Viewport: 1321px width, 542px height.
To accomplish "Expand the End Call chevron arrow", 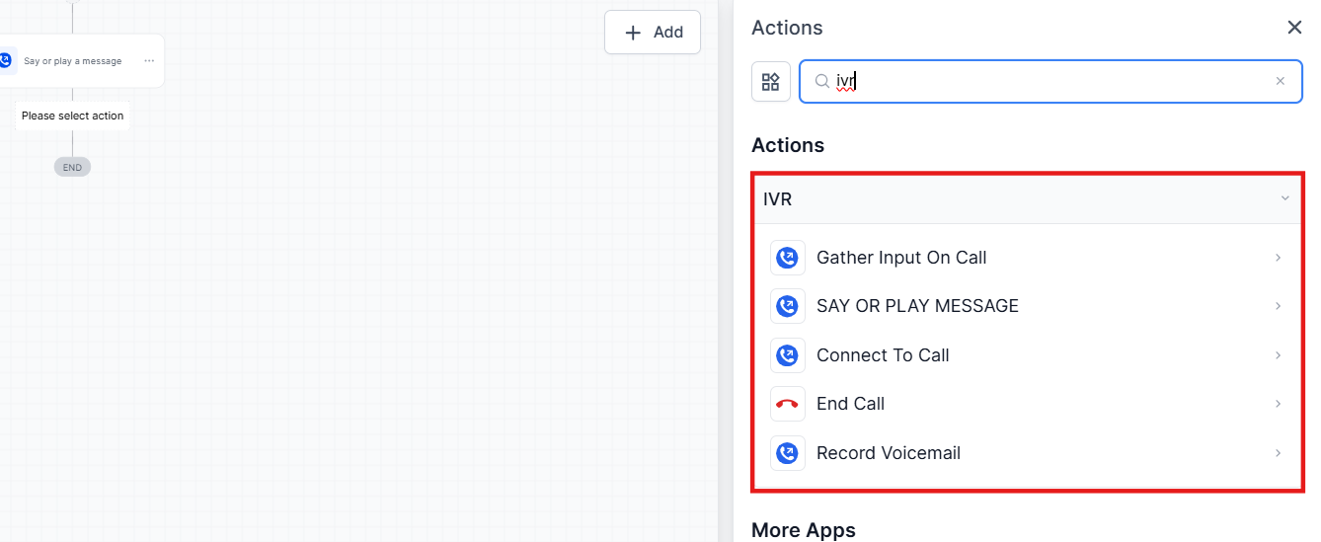I will pos(1278,404).
